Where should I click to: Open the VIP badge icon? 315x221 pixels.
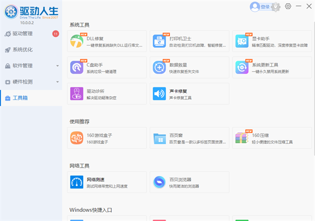[x=276, y=7]
